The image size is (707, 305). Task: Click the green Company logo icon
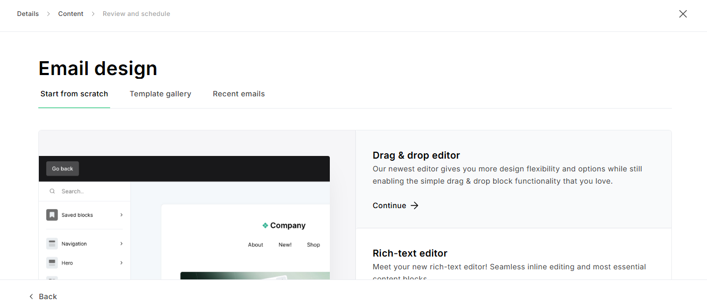coord(265,226)
